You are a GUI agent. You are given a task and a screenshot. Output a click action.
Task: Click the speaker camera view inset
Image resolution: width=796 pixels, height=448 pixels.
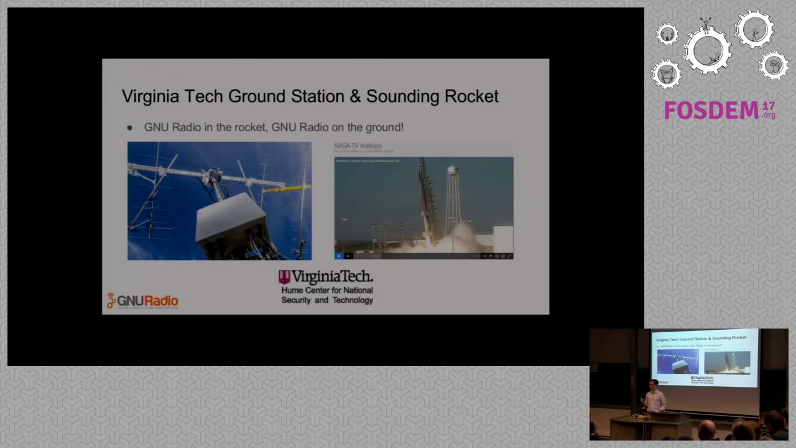click(x=688, y=385)
